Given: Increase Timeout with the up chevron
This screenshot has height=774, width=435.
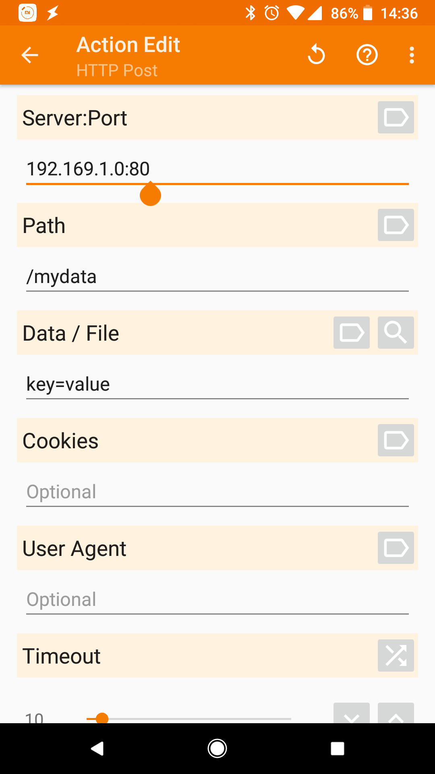Looking at the screenshot, I should click(396, 714).
